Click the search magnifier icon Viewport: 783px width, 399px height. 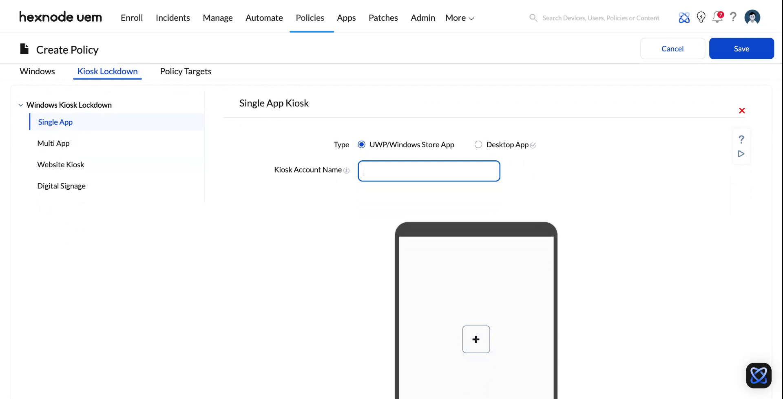click(533, 18)
